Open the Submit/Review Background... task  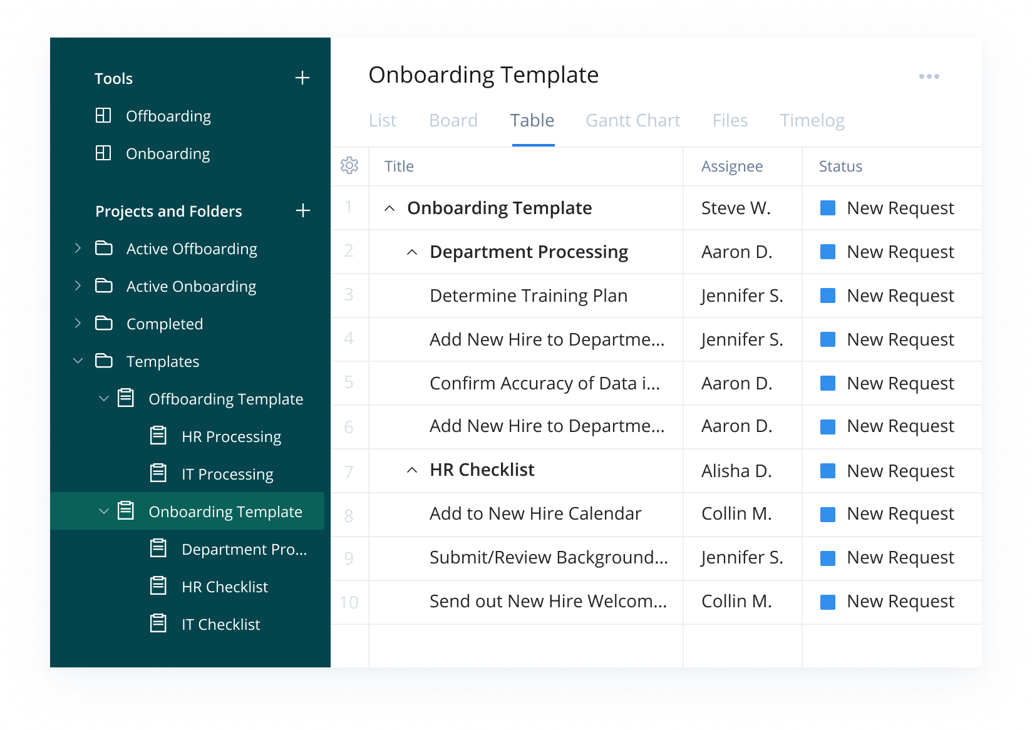[549, 557]
